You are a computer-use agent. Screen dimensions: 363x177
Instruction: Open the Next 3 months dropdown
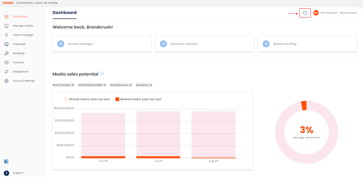(x=64, y=85)
